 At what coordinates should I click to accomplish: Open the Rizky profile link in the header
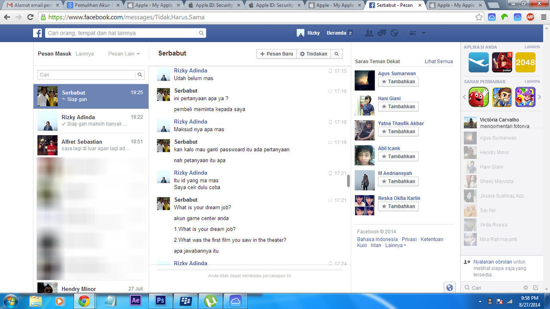tap(309, 33)
